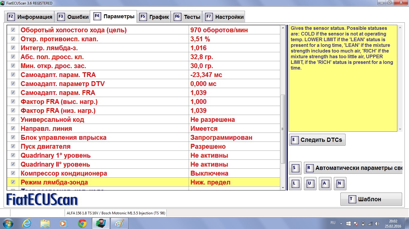Click the A key button
This screenshot has width=409, height=229.
(x=325, y=184)
